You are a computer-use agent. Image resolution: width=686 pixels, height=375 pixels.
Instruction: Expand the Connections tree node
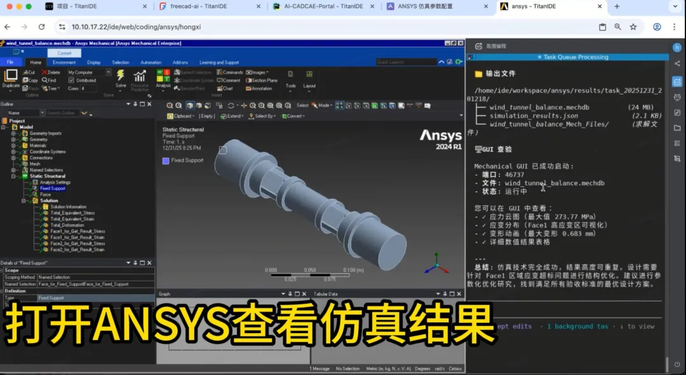(x=13, y=158)
